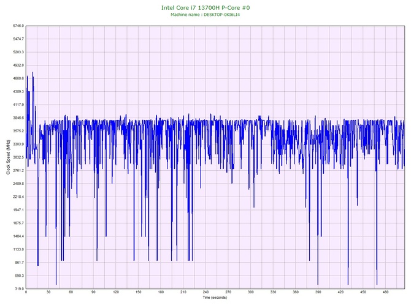Click the chart title "Intel Core i7 13700H P-Core #0"
411x308 pixels.
click(x=205, y=7)
